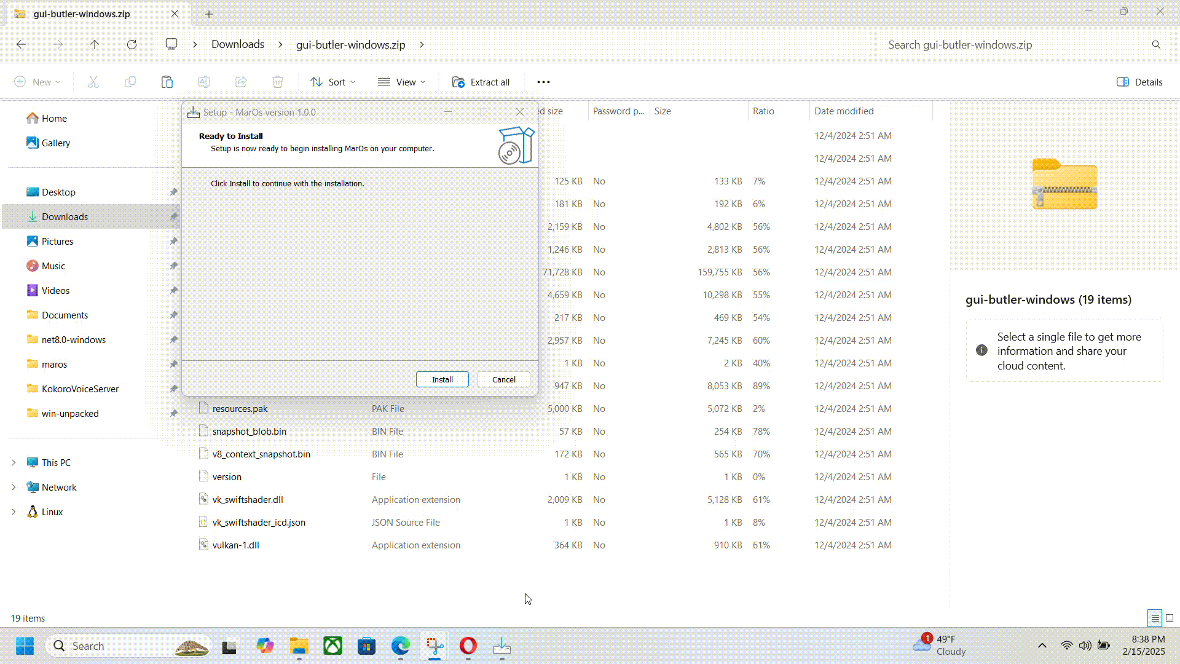Open the View dropdown menu
1180x664 pixels.
(401, 82)
